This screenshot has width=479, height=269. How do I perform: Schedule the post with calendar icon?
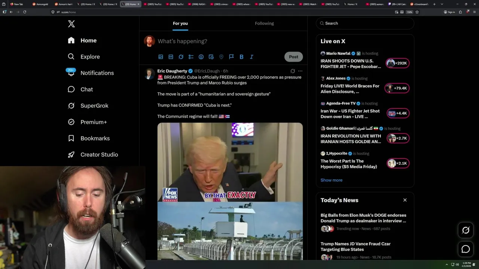[211, 57]
